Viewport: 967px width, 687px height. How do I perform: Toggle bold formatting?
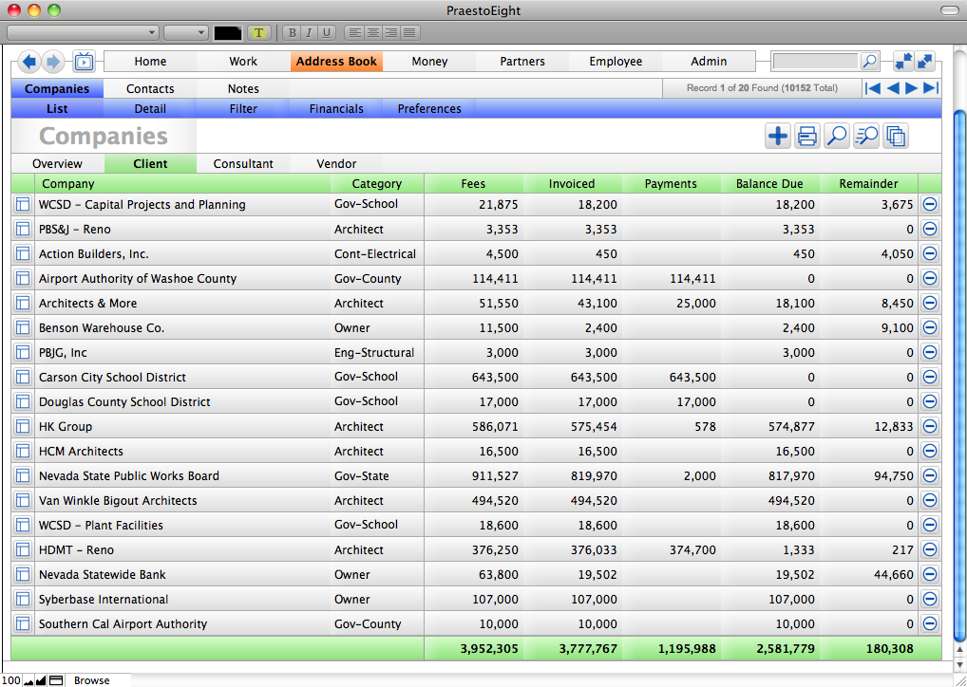point(293,32)
